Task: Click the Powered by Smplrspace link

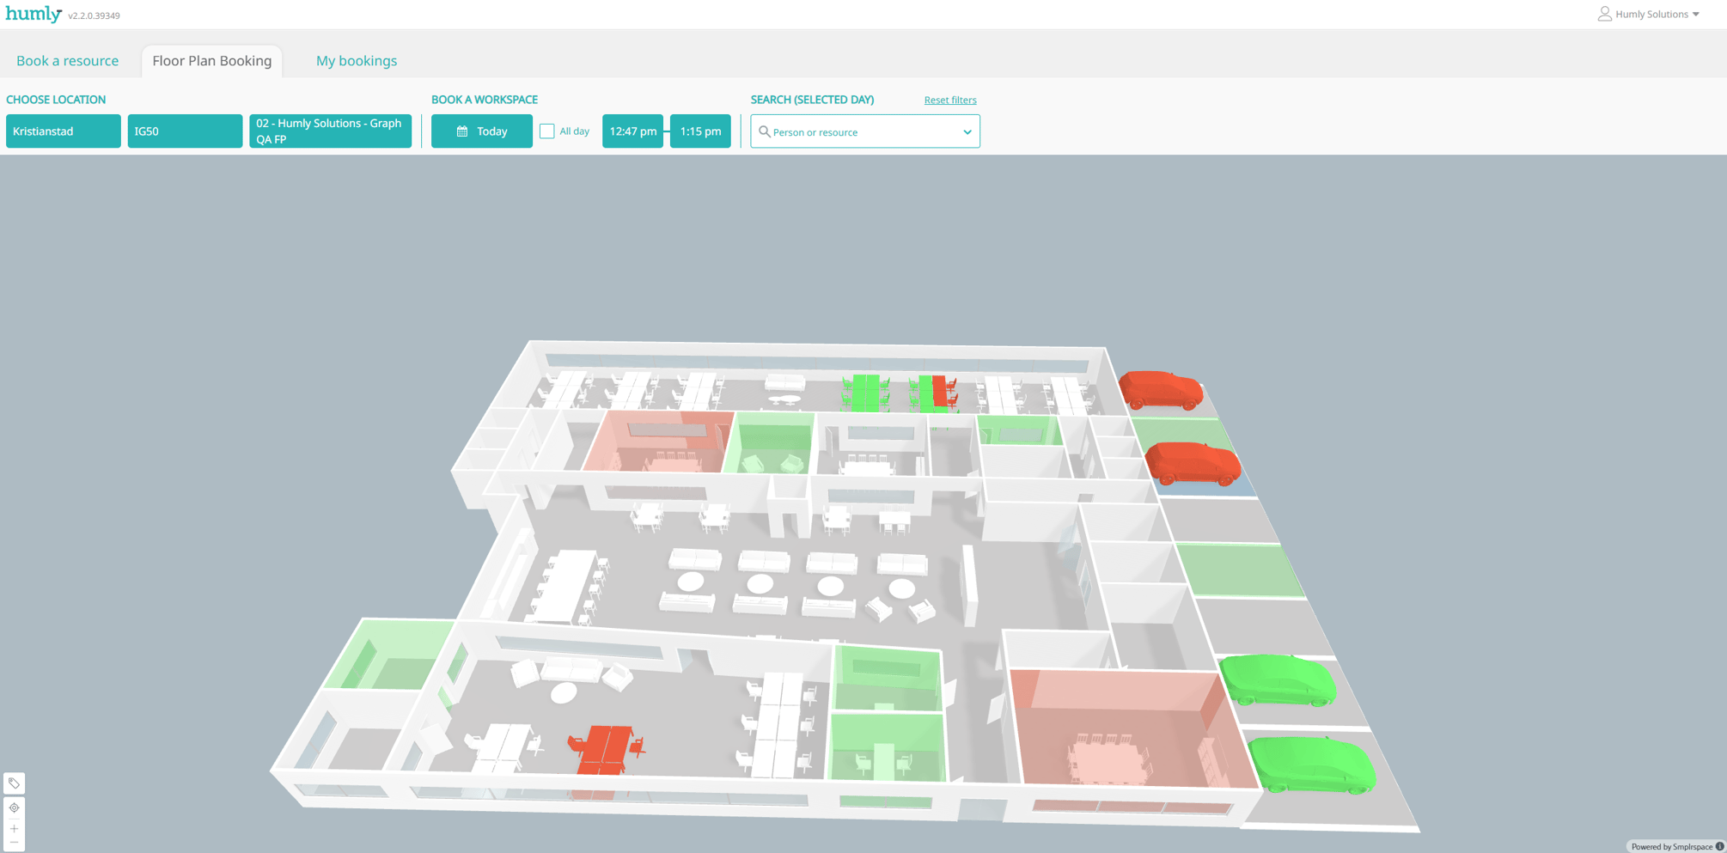Action: coord(1671,847)
